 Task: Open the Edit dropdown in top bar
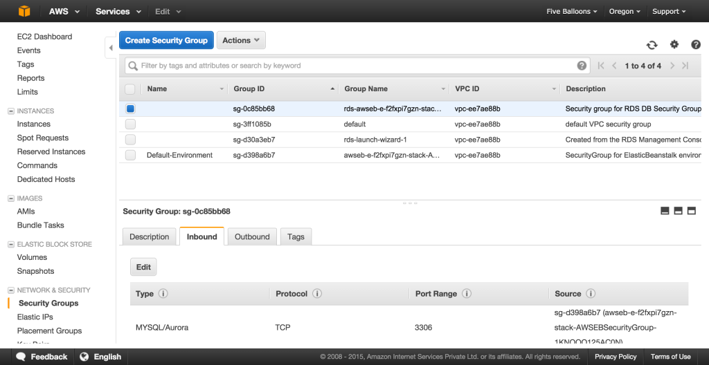tap(168, 11)
